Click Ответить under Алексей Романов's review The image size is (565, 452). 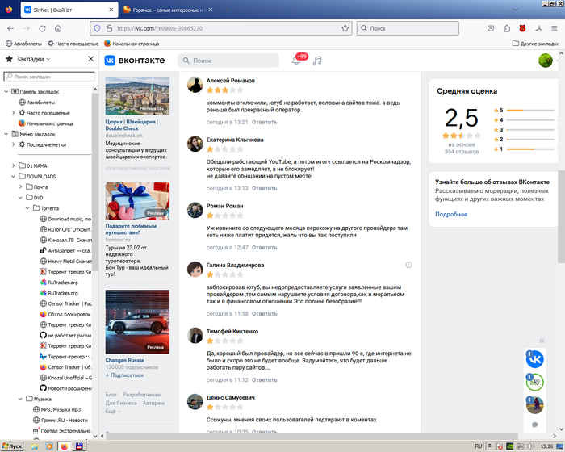(x=264, y=122)
